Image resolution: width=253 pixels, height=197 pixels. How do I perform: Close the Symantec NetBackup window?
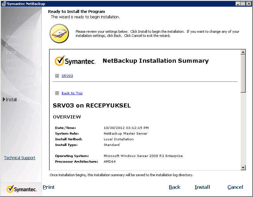(249, 4)
